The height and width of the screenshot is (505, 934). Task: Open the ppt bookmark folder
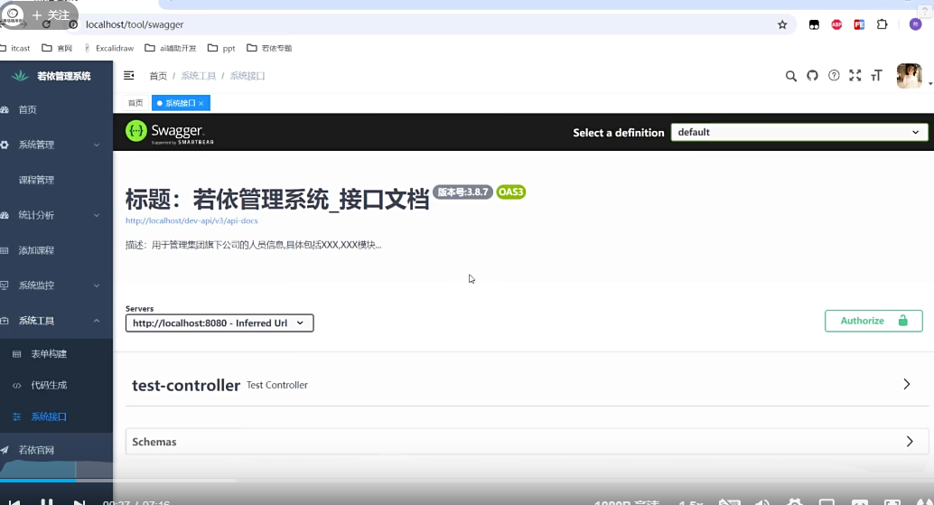[x=221, y=48]
